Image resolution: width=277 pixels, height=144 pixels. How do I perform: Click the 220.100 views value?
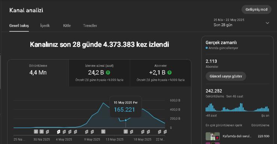pyautogui.click(x=264, y=136)
